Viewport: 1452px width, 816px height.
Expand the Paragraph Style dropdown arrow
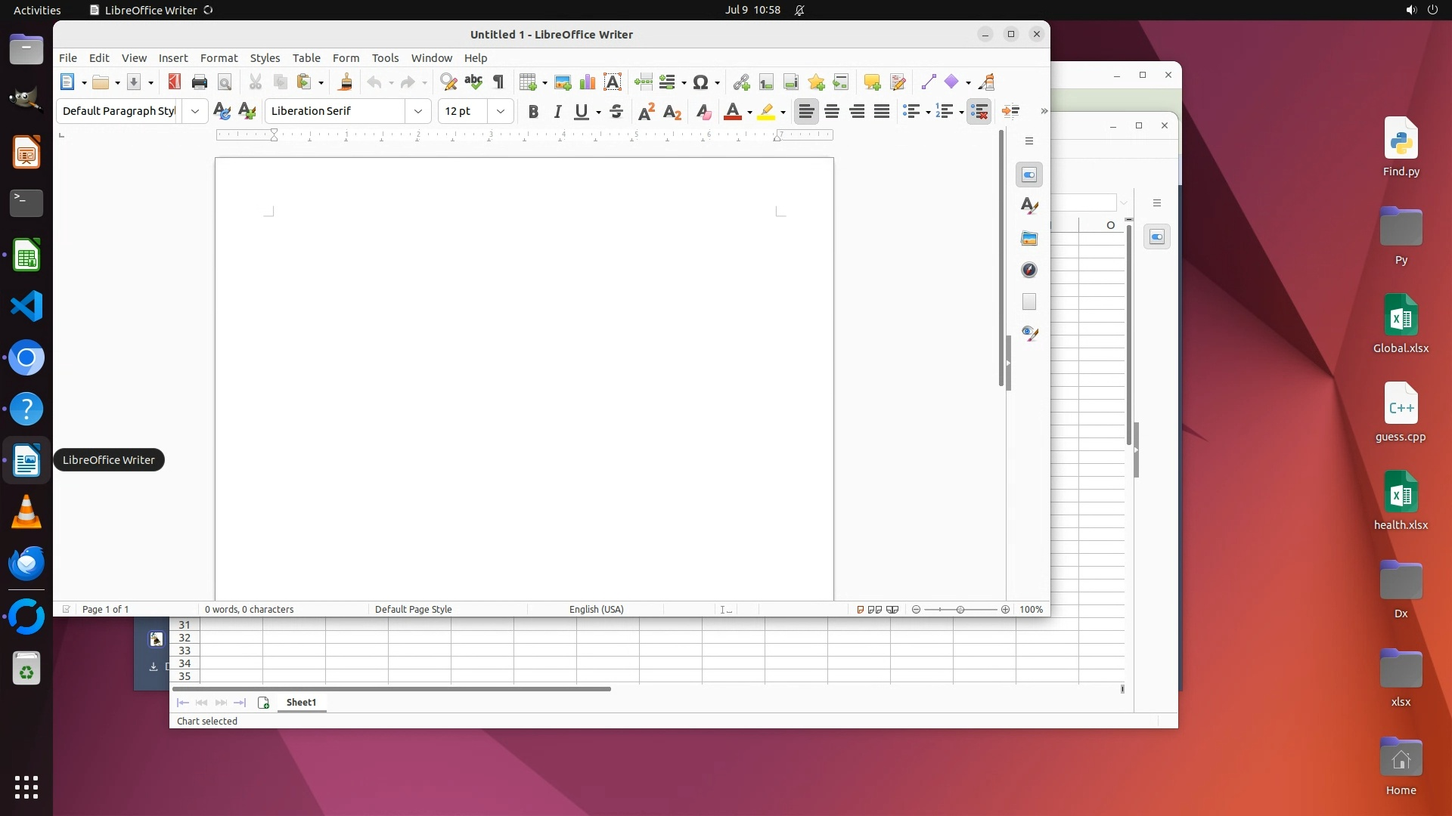click(x=194, y=111)
